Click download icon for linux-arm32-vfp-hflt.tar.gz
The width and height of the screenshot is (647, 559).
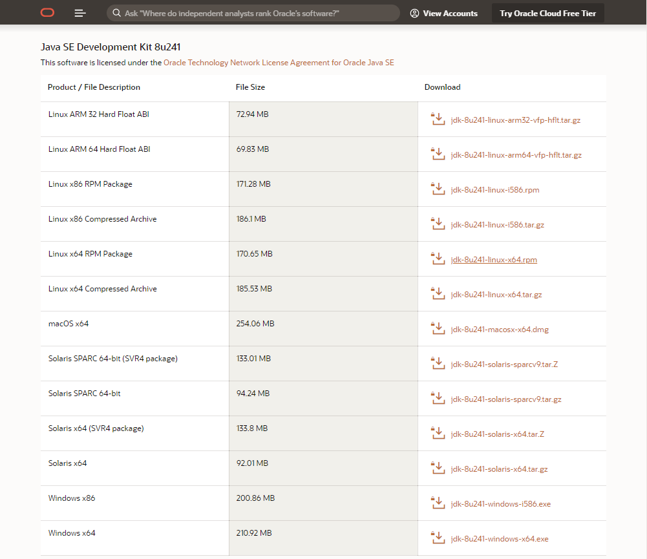(x=438, y=119)
